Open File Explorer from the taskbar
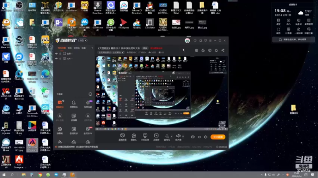The height and width of the screenshot is (178, 318). click(x=24, y=174)
